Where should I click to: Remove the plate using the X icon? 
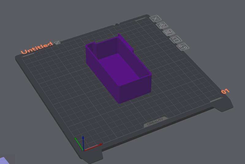[x=156, y=19]
